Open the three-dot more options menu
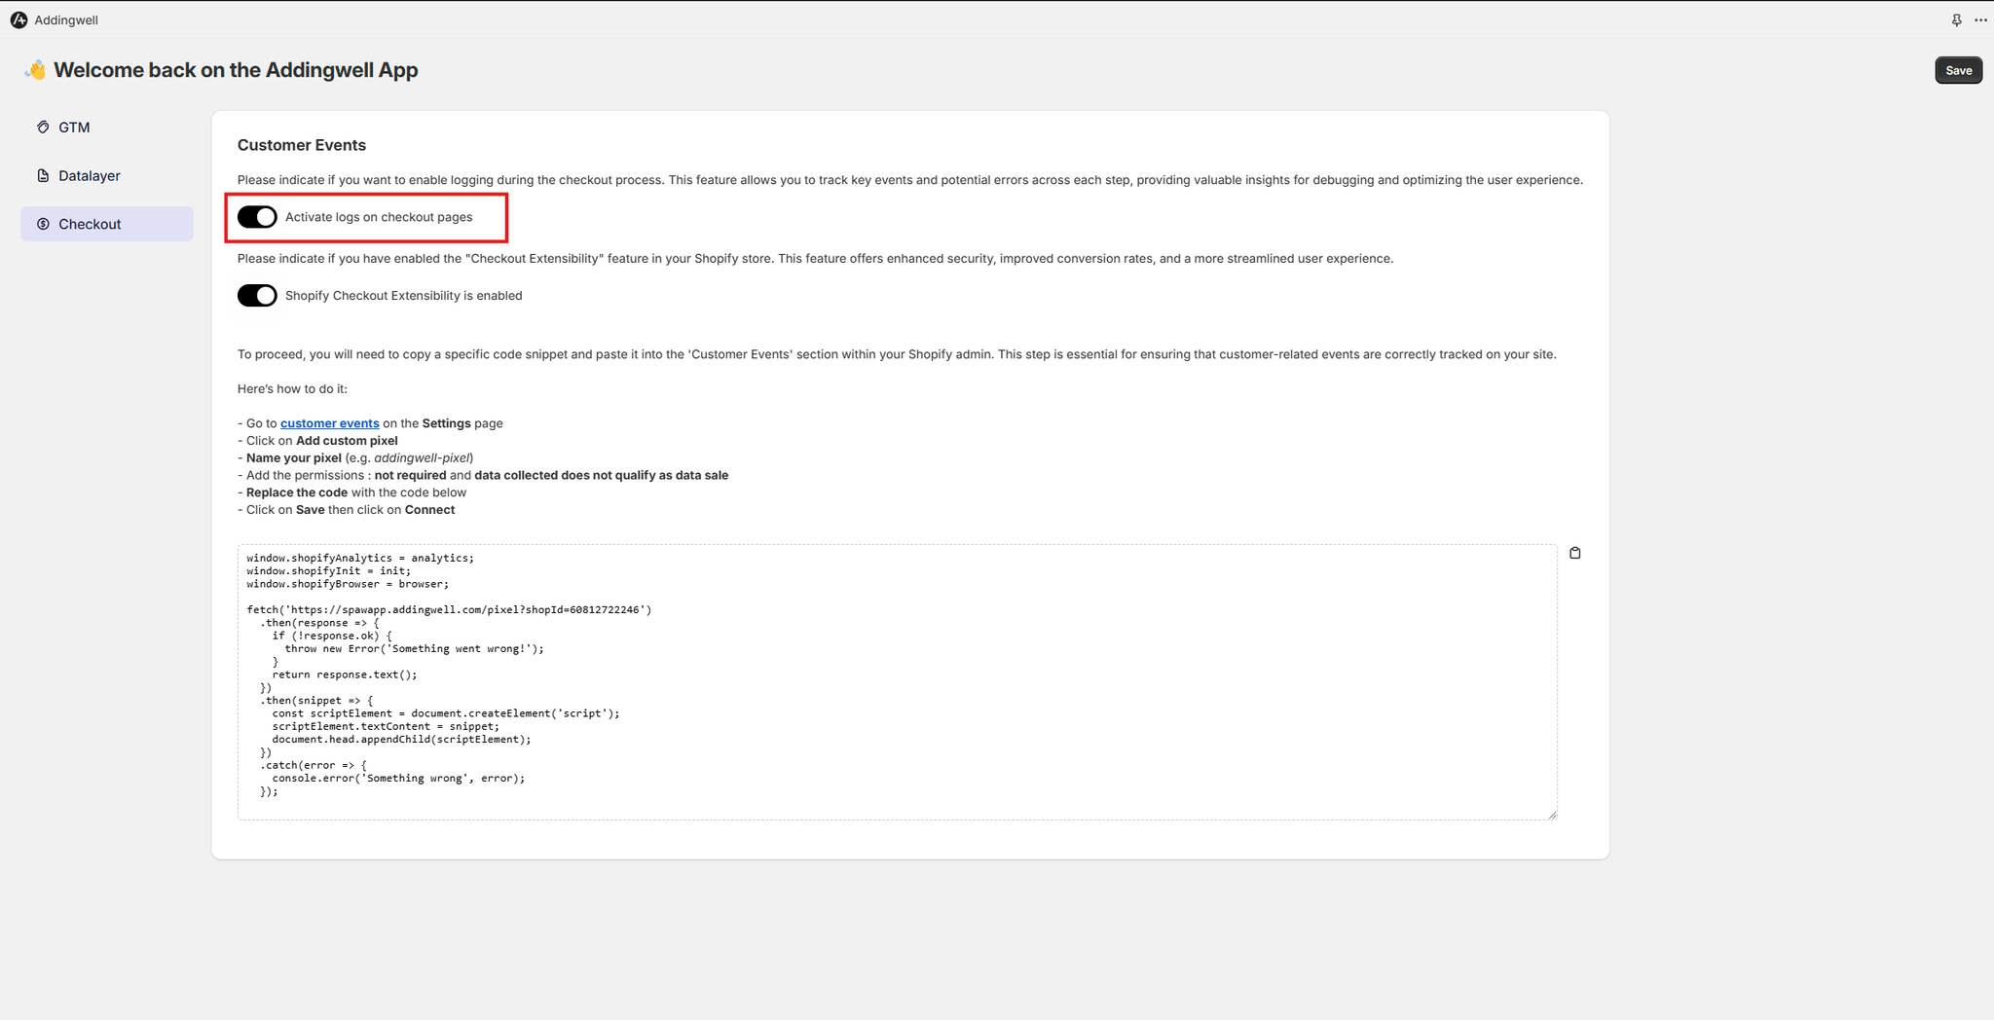 (1980, 19)
